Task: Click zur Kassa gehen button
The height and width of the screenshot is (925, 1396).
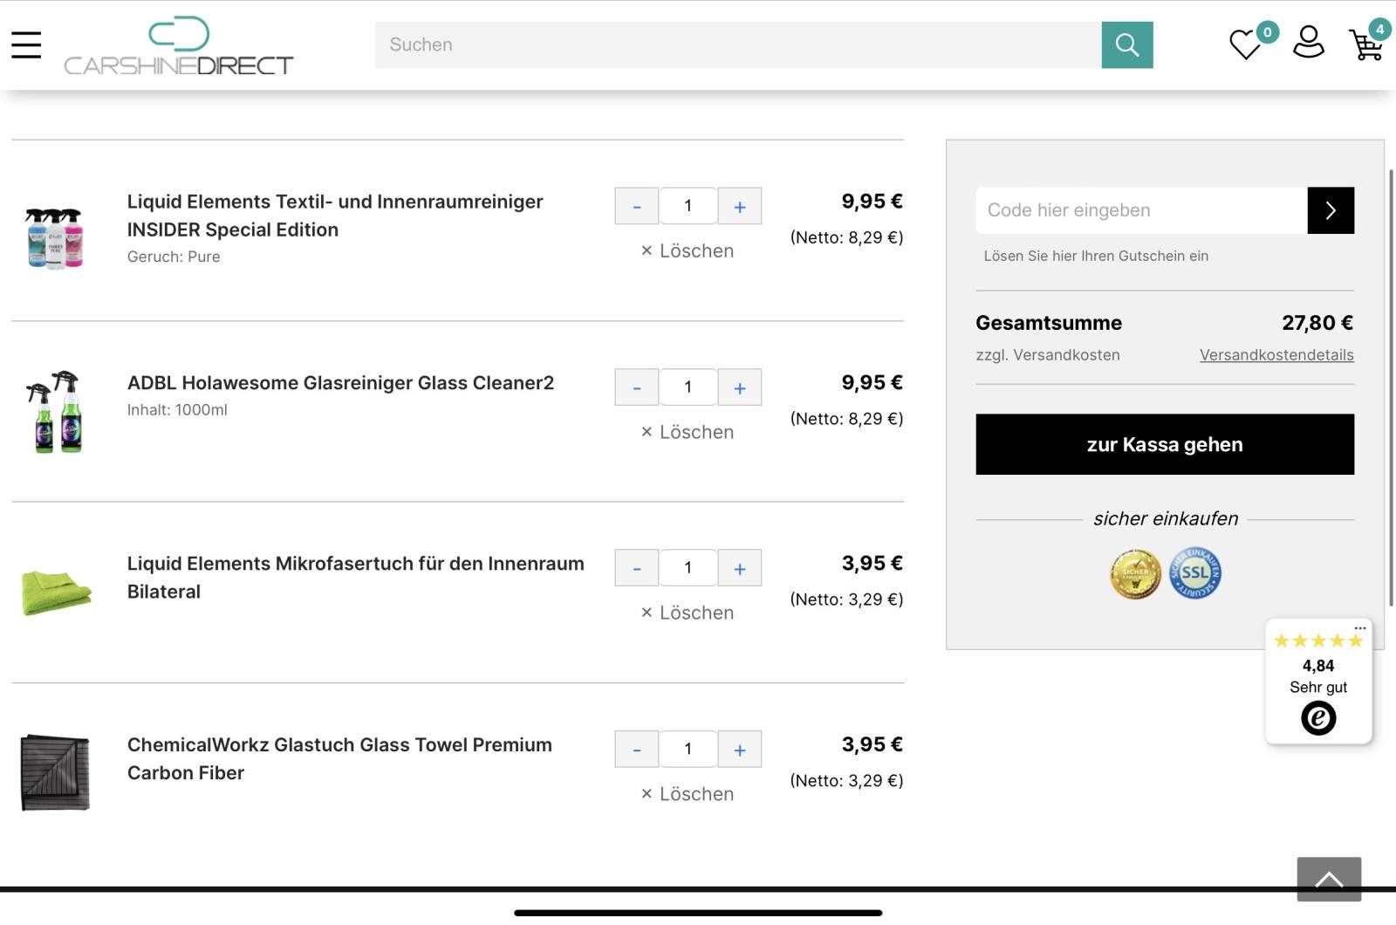Action: 1165,444
